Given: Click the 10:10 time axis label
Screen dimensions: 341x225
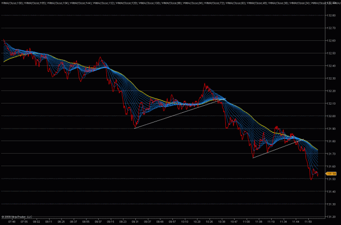Looking at the screenshot, I should coord(185,222).
